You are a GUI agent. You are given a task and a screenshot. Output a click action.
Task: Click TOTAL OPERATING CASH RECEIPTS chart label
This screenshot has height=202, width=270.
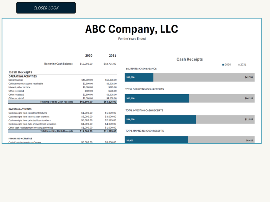pos(144,89)
